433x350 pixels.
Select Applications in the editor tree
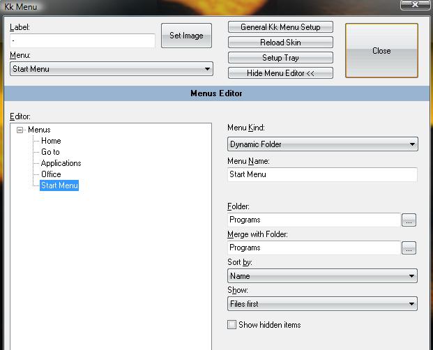[61, 163]
